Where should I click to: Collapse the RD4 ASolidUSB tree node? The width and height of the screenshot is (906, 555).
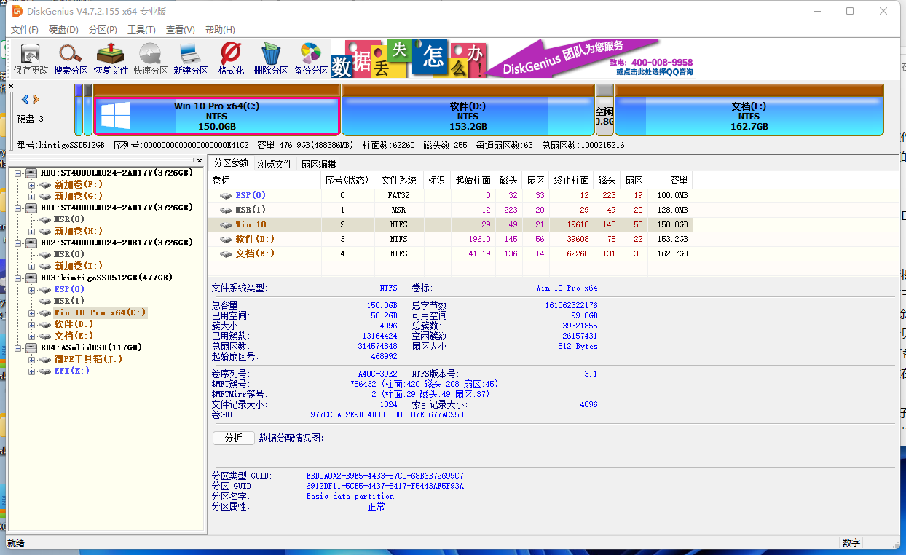[17, 348]
